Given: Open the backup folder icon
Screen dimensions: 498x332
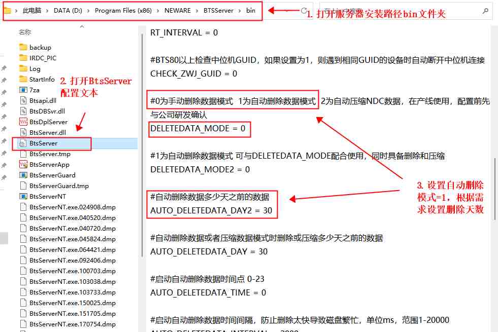Looking at the screenshot, I should 23,48.
